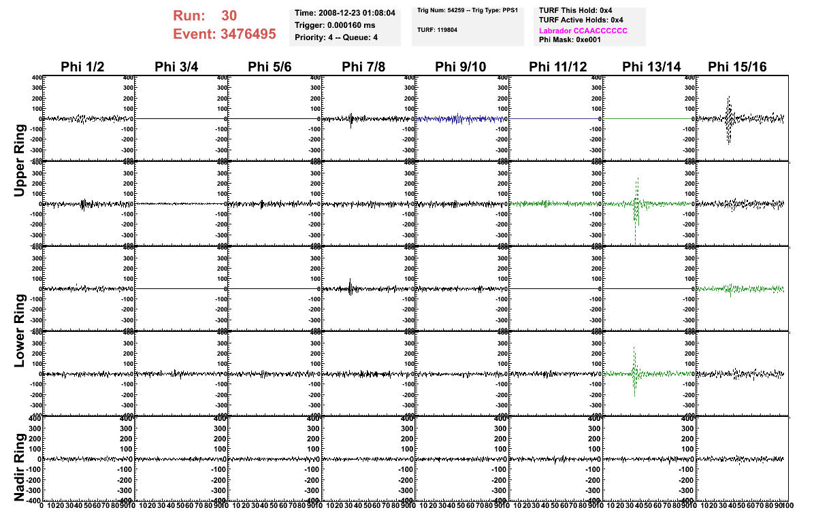Image resolution: width=814 pixels, height=525 pixels.
Task: Select the TURF This Hold: 0x4 line
Action: pyautogui.click(x=575, y=10)
